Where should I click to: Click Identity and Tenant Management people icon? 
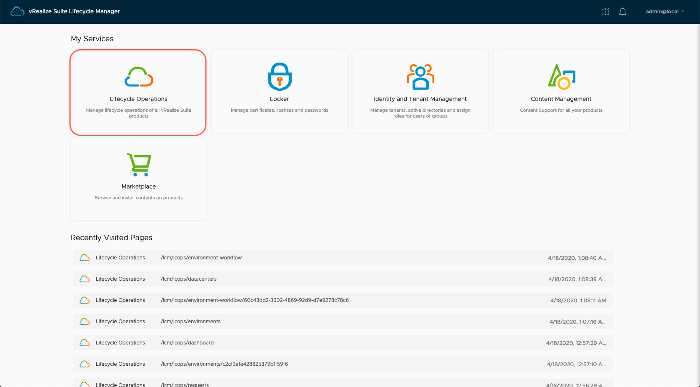click(x=420, y=77)
